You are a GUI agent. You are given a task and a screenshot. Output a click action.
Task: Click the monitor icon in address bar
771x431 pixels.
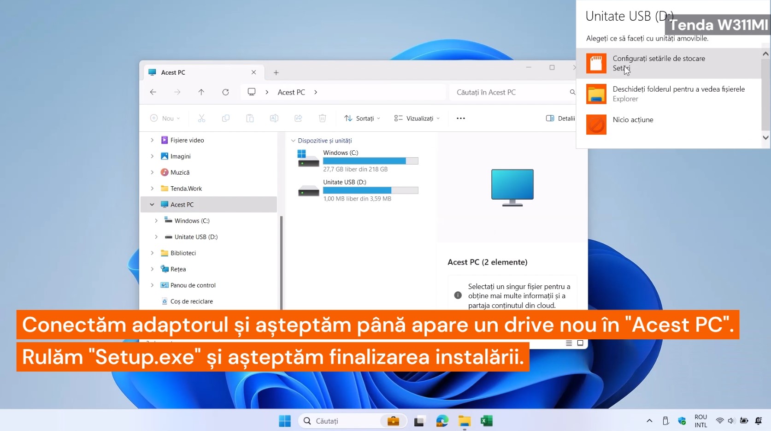[252, 92]
